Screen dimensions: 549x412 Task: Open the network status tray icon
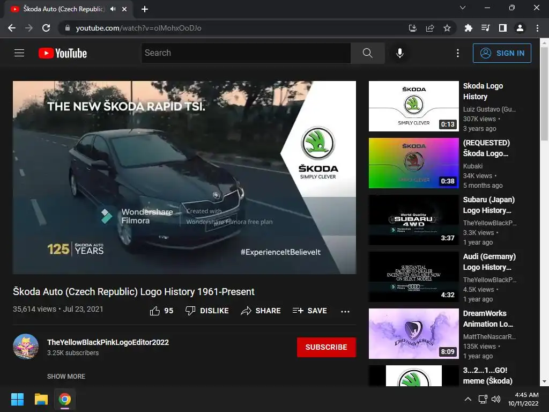pos(483,399)
